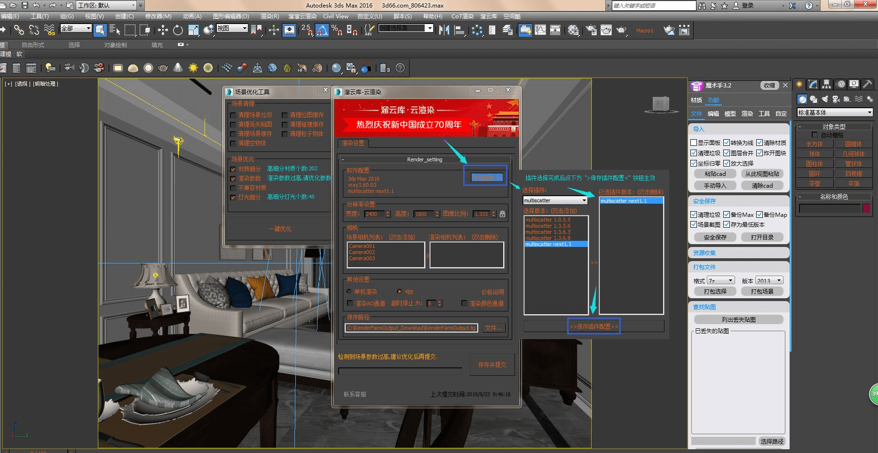Viewport: 878px width, 453px height.
Task: Click the shelf help question mark icon
Action: (400, 68)
